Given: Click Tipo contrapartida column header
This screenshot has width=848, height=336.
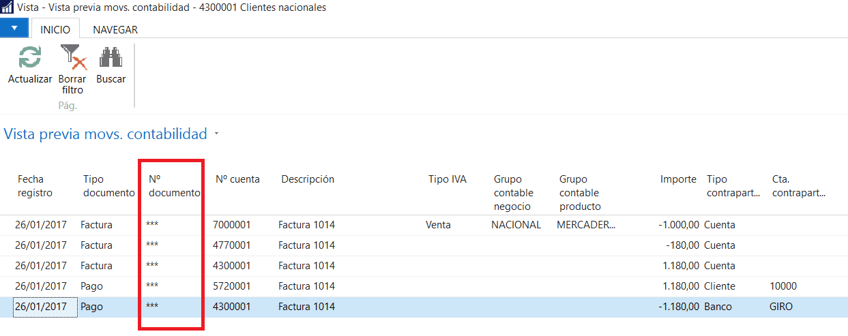Looking at the screenshot, I should tap(733, 186).
